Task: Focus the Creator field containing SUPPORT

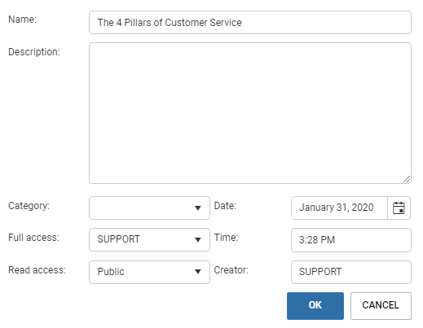Action: pos(351,272)
